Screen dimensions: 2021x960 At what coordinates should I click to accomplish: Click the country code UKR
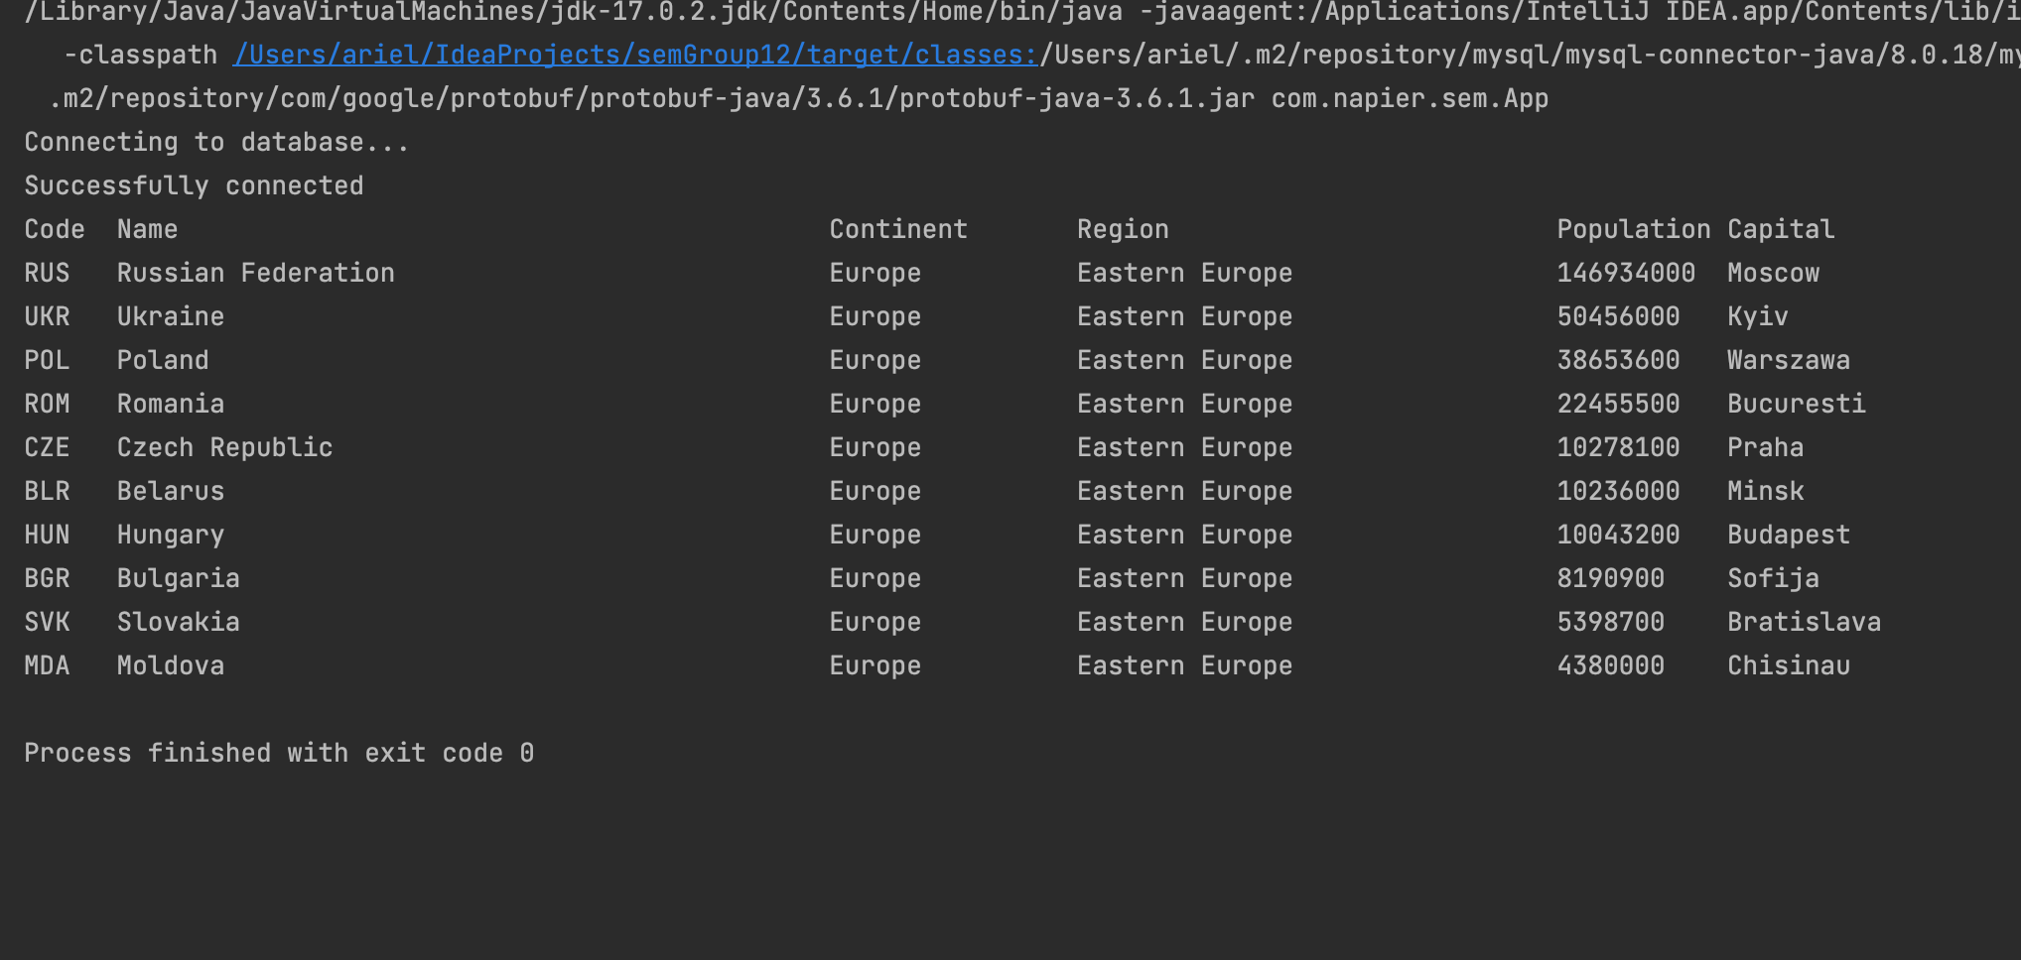point(48,316)
